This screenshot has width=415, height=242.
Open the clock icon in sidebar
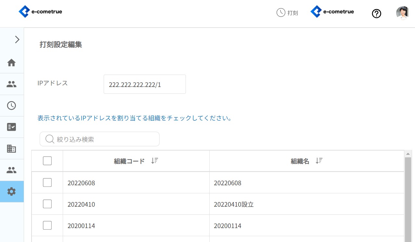(x=12, y=105)
